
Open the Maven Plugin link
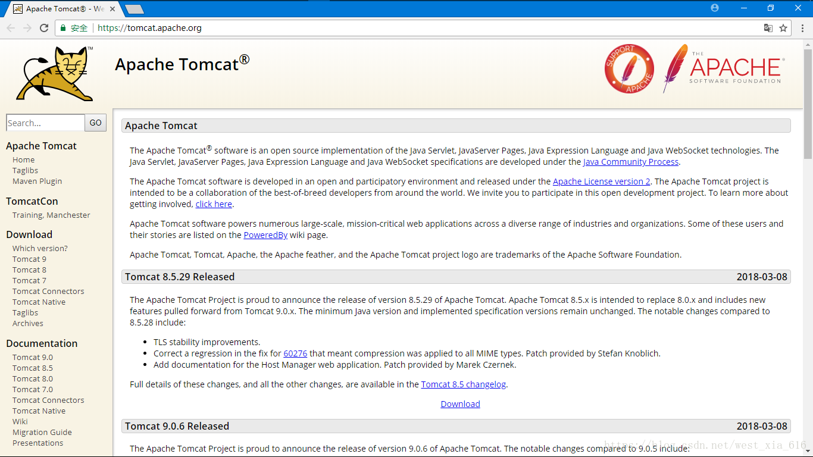[x=37, y=181]
